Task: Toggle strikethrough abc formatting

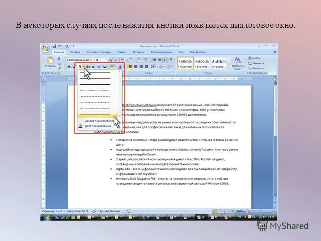Action: click(x=88, y=67)
